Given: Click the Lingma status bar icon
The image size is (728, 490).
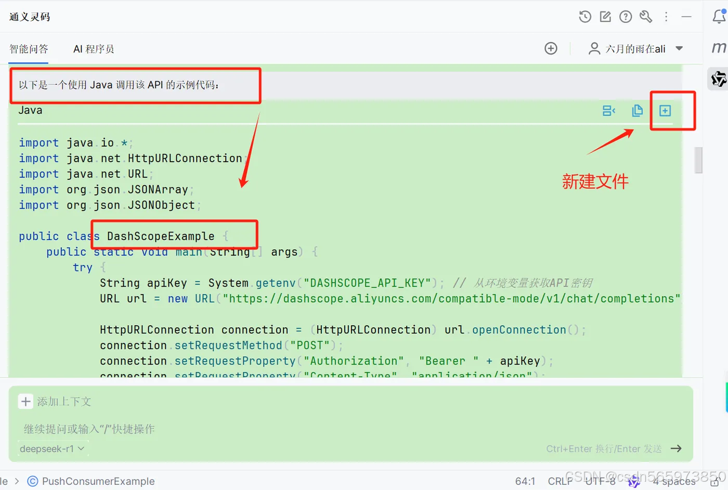Looking at the screenshot, I should click(x=634, y=482).
